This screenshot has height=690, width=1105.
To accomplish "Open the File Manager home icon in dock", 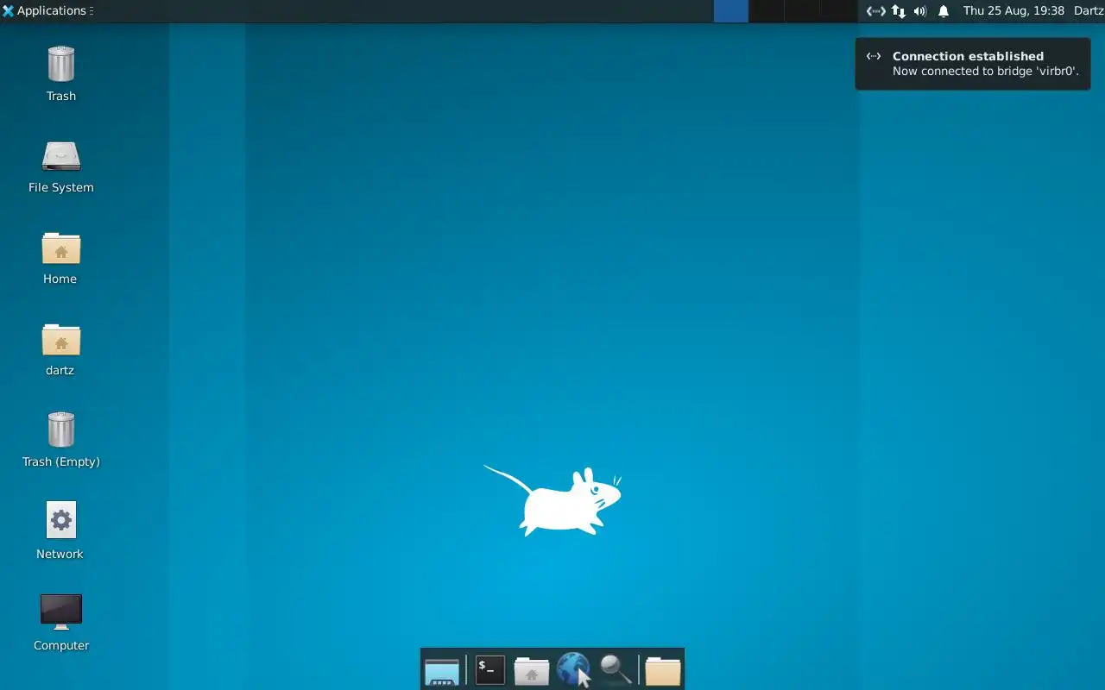I will tap(532, 670).
